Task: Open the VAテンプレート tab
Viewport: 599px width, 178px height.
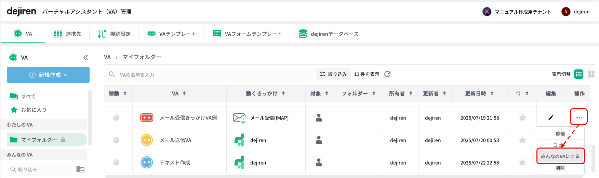Action: click(172, 34)
